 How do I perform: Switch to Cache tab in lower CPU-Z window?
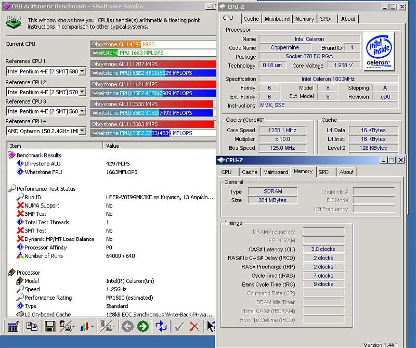[250, 172]
